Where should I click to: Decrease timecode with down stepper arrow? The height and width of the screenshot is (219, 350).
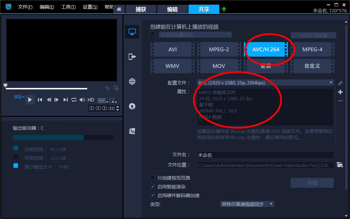coord(118,110)
